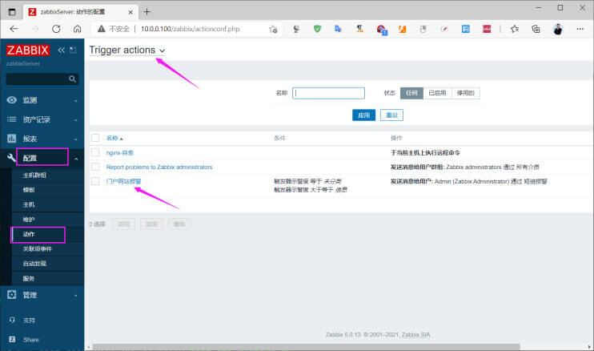This screenshot has width=594, height=351.
Task: Click the sidebar search input box
Action: click(x=37, y=79)
